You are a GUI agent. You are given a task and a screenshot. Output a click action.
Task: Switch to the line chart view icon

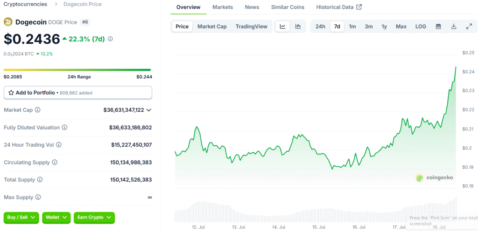tap(282, 27)
